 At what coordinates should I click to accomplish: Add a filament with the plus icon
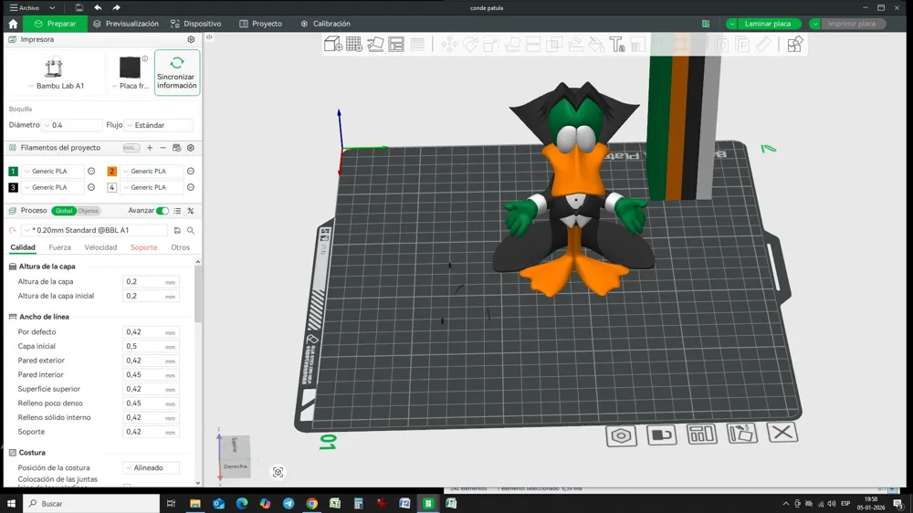coord(150,148)
